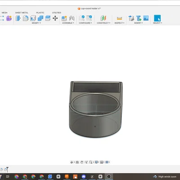Activate the Pan hand tool

(x=82, y=162)
